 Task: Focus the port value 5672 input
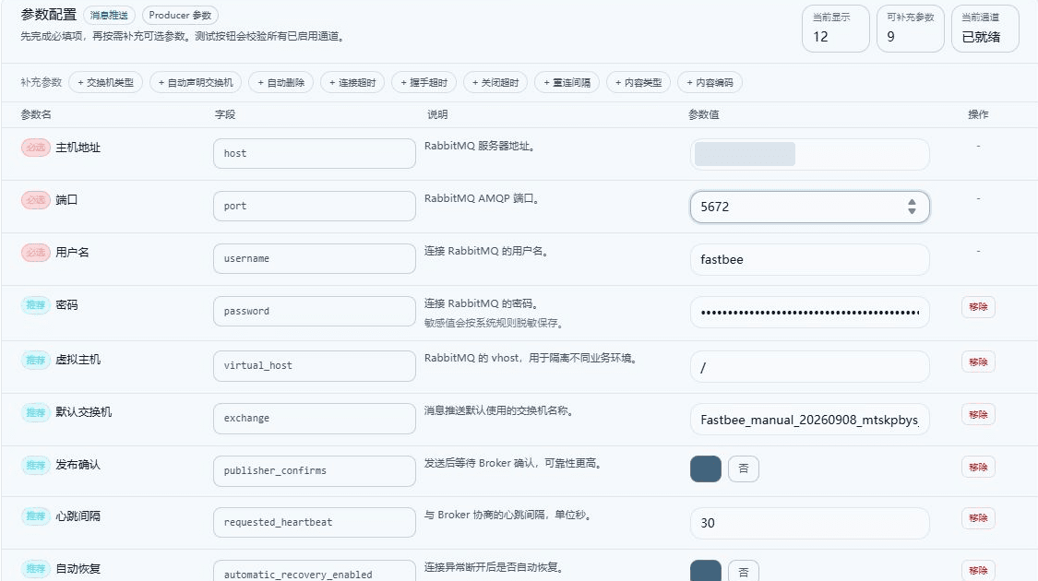[x=809, y=207]
